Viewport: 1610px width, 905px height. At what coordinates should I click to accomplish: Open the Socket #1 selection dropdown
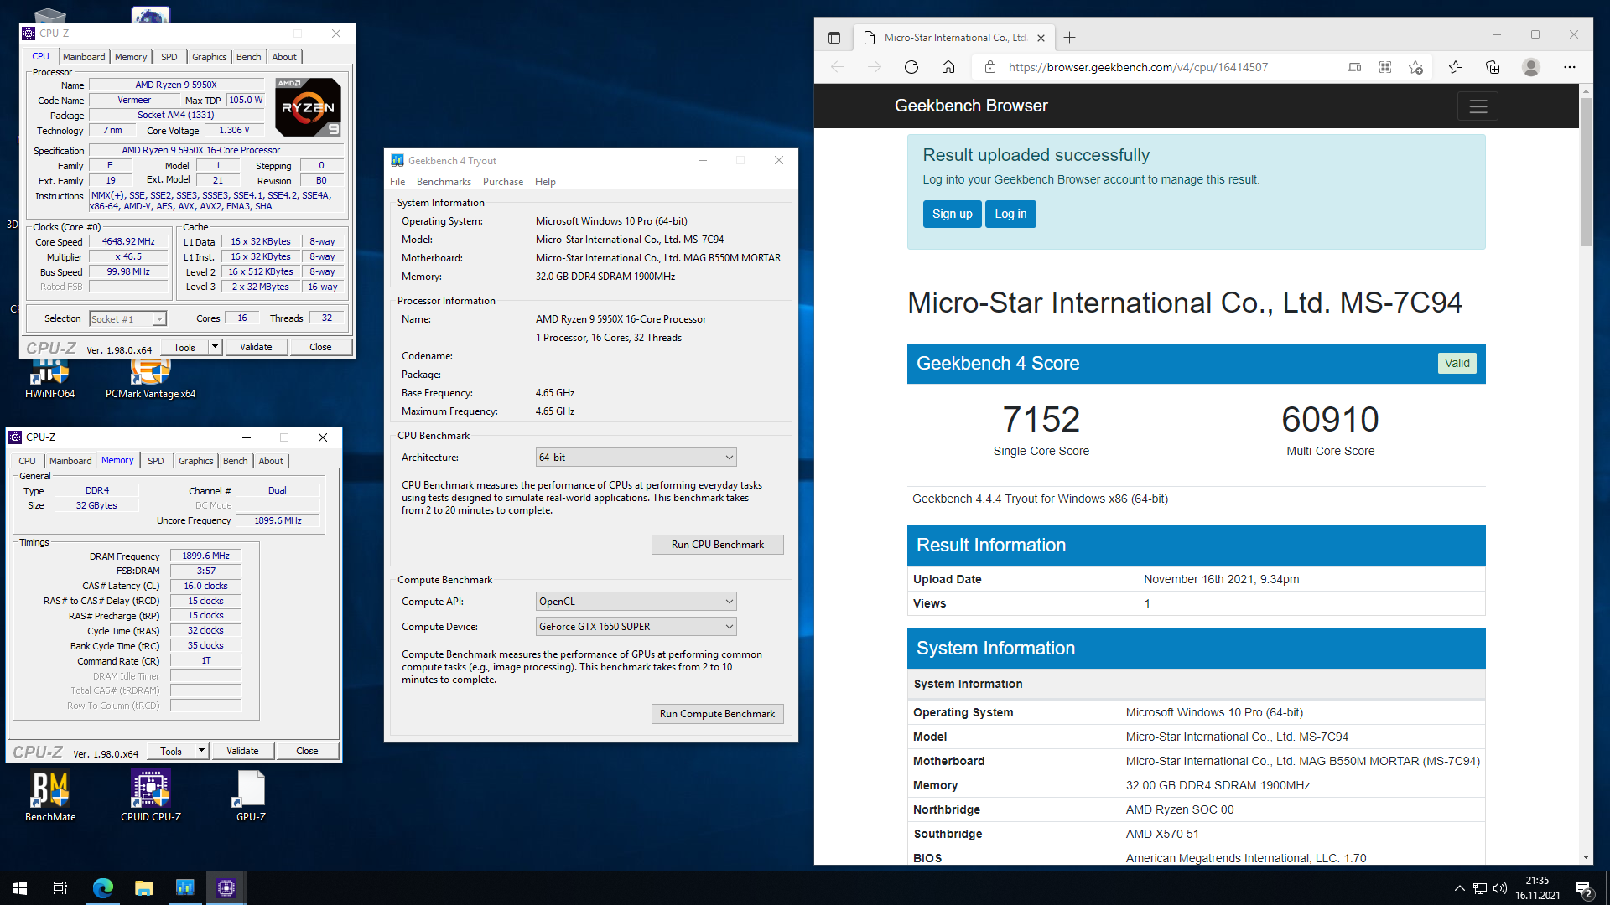(127, 319)
